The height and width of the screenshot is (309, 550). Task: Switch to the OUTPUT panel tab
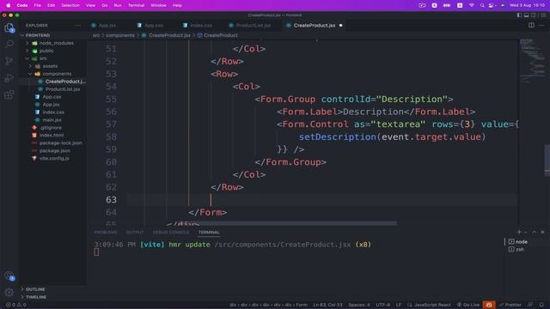[x=135, y=233]
